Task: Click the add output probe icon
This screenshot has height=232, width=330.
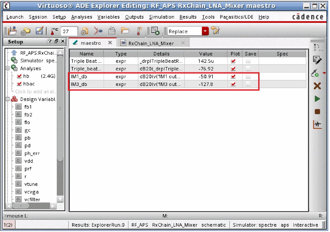Action: (316, 73)
